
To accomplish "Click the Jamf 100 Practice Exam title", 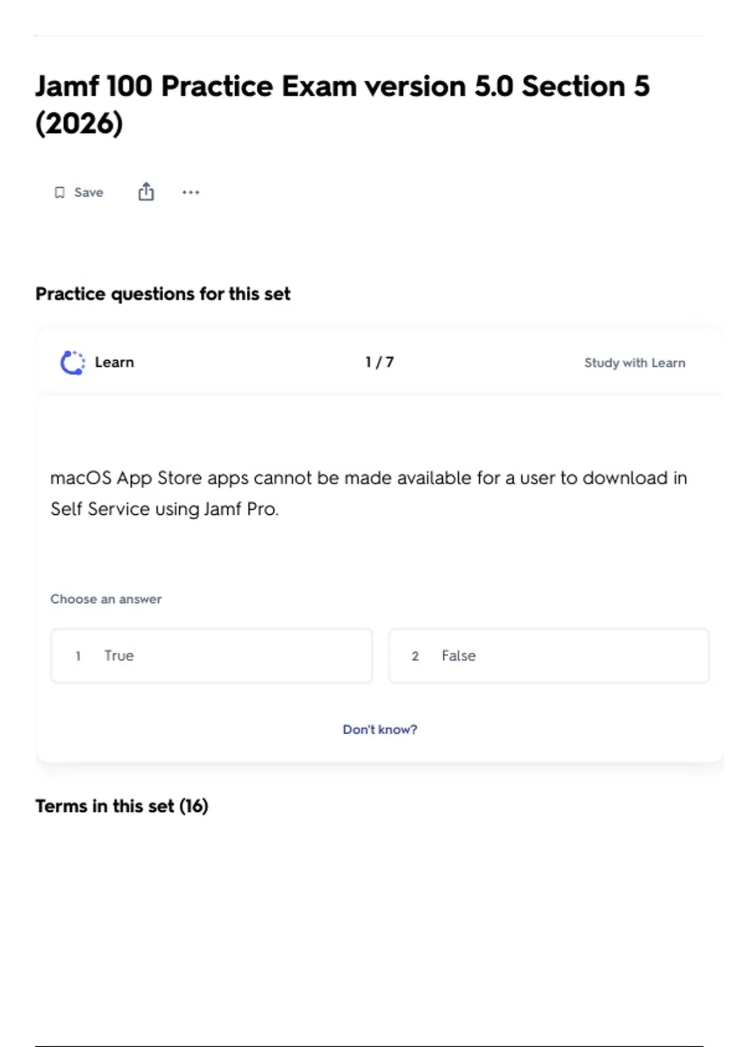I will tap(342, 86).
